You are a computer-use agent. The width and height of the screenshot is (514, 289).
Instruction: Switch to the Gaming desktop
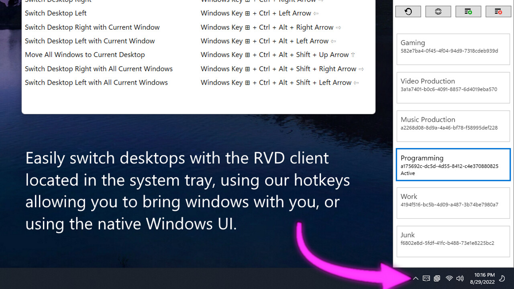click(x=453, y=49)
